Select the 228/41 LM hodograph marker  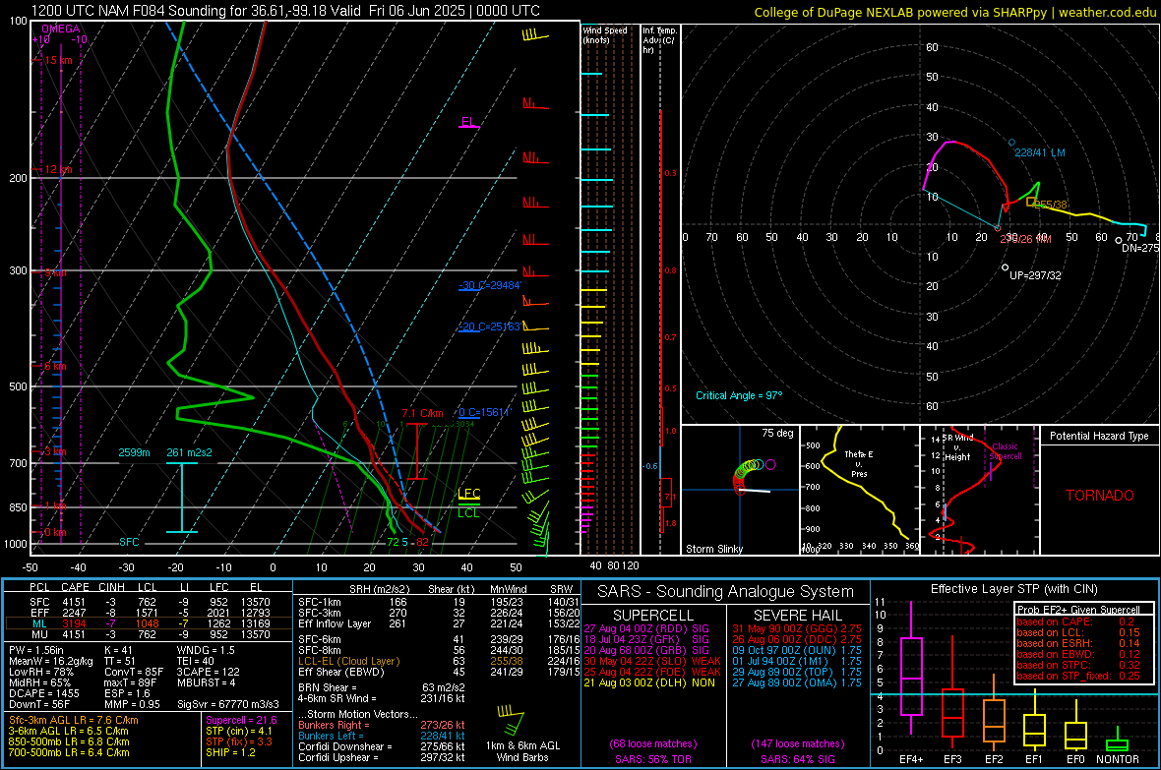coord(1011,143)
